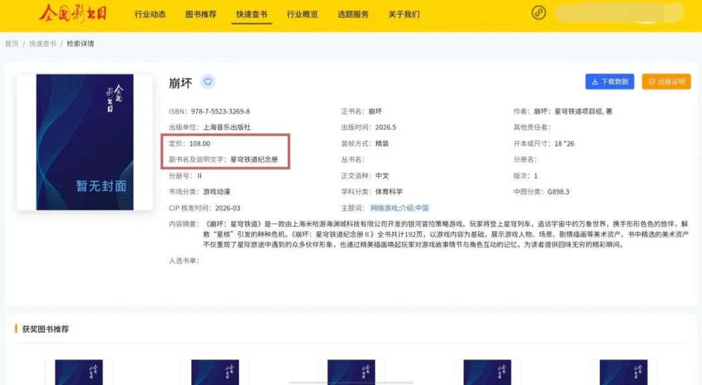Click the price value 108.00
702x385 pixels.
click(200, 144)
